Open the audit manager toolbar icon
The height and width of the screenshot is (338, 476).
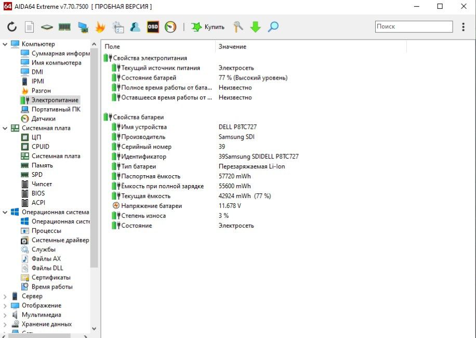click(x=118, y=27)
